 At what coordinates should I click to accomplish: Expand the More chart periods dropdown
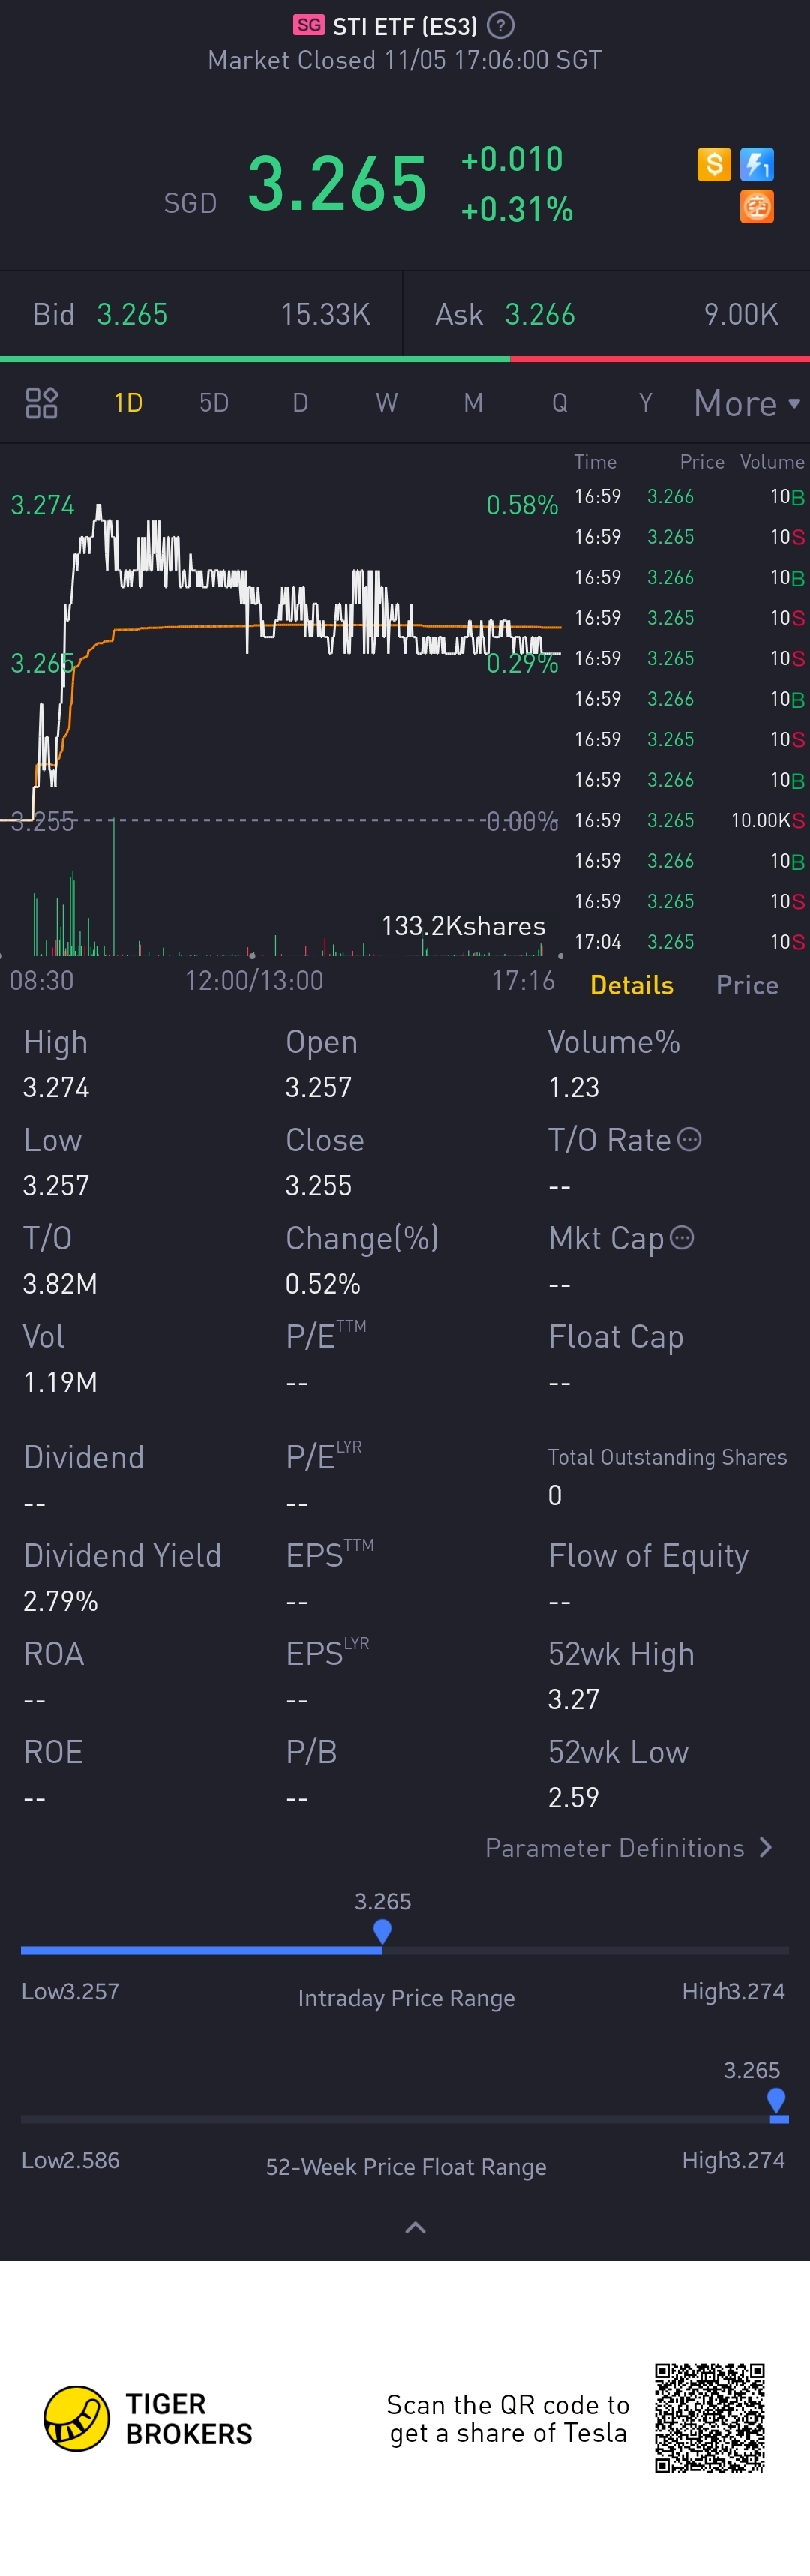(x=746, y=403)
